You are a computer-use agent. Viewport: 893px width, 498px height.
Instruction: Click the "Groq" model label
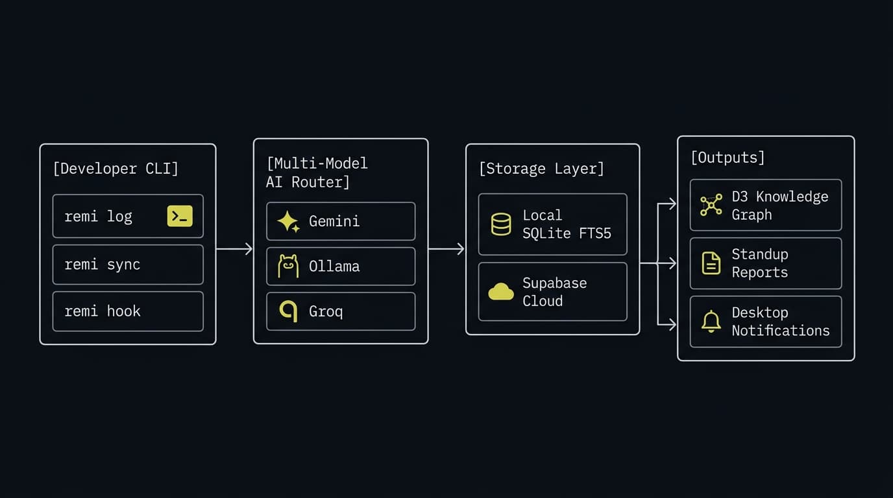(x=326, y=311)
